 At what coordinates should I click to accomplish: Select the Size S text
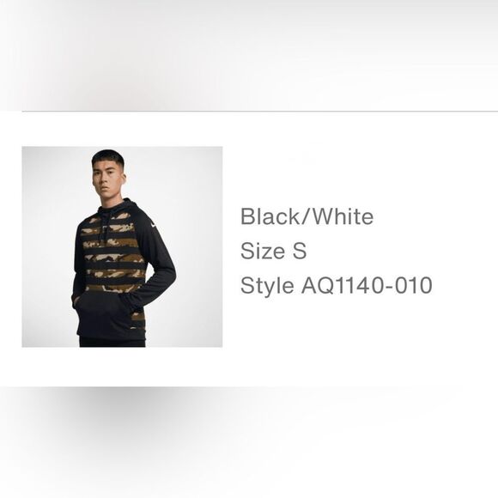[x=273, y=251]
